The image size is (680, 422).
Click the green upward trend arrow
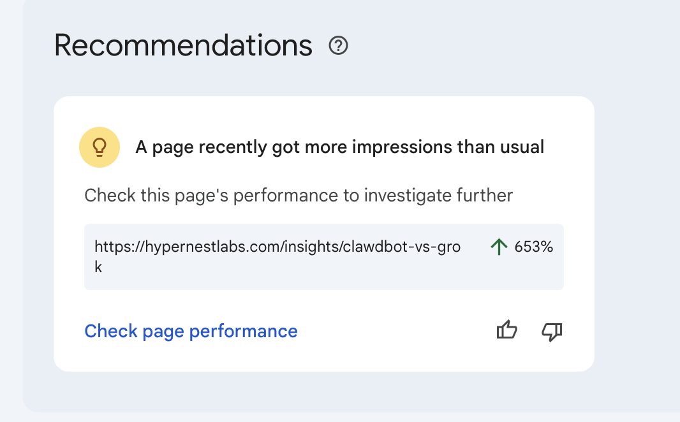(x=498, y=246)
